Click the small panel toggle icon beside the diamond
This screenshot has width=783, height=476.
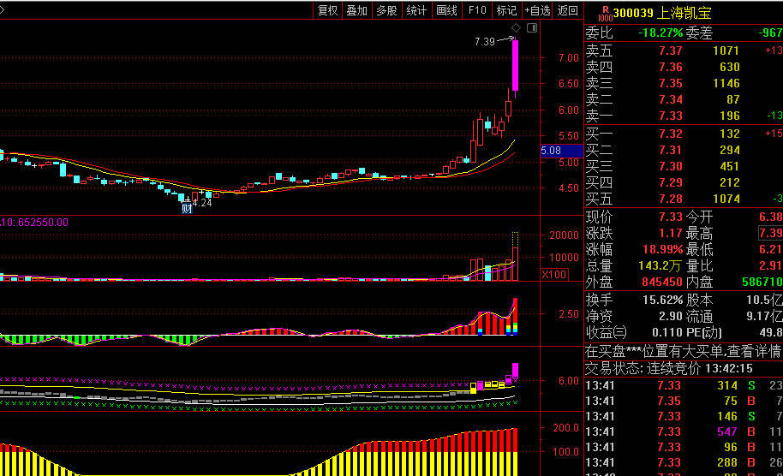532,28
